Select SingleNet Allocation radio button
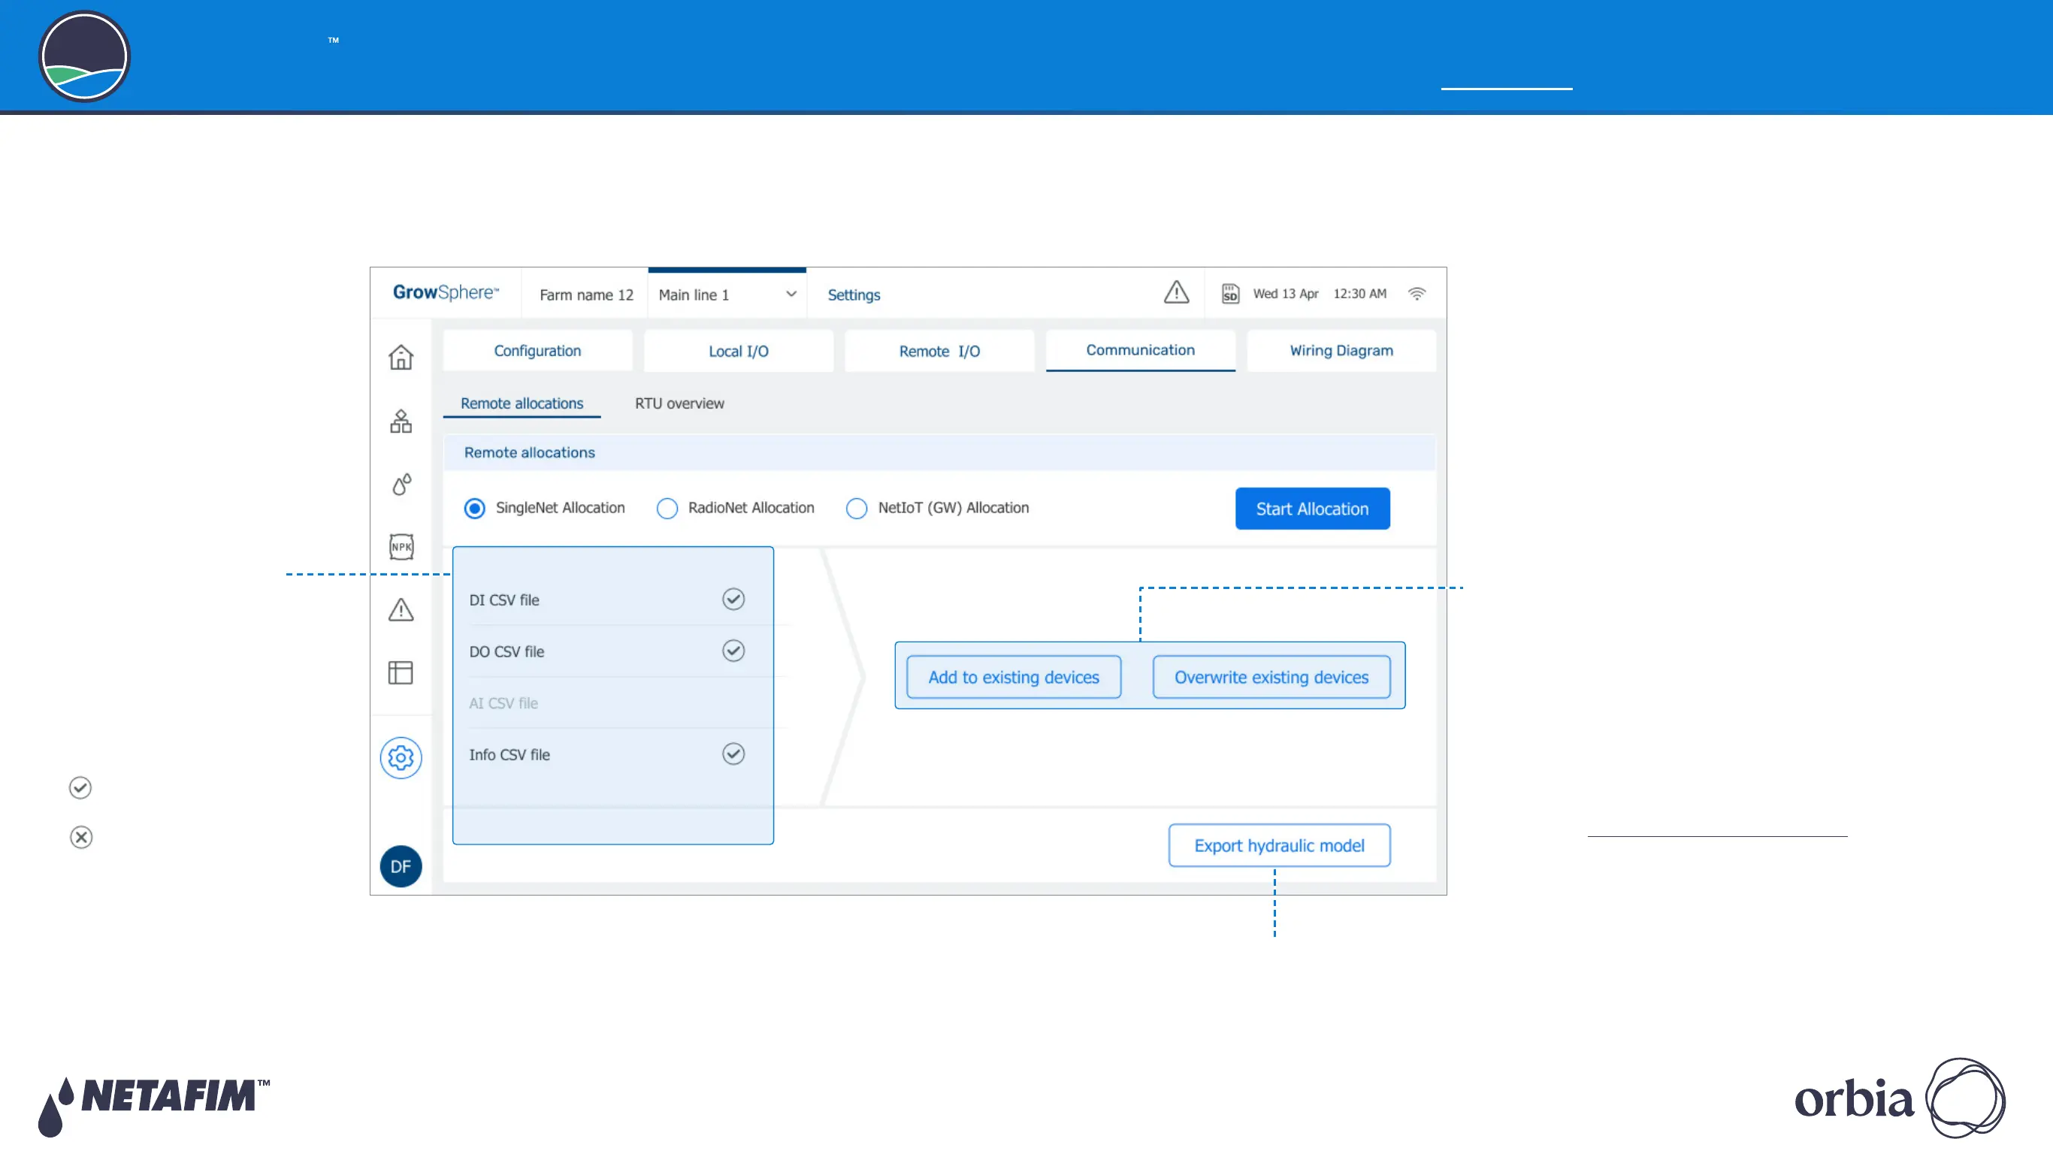Screen dimensions: 2053x1154 coord(474,509)
